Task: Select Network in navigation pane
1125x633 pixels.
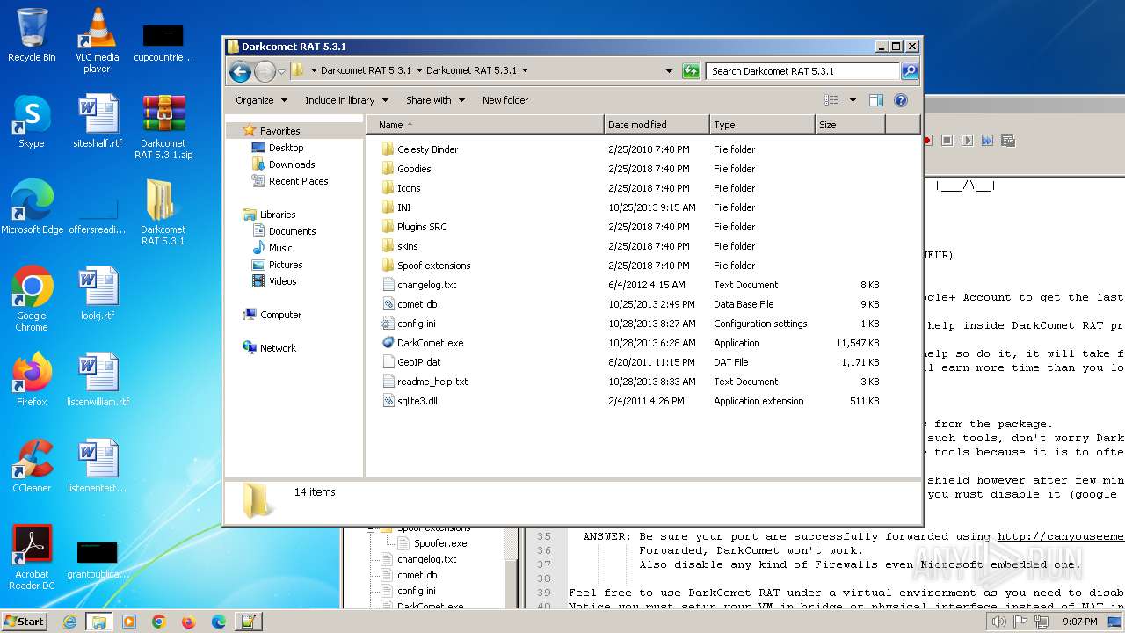Action: pyautogui.click(x=278, y=348)
